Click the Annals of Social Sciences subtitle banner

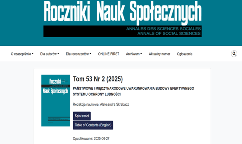pyautogui.click(x=122, y=31)
